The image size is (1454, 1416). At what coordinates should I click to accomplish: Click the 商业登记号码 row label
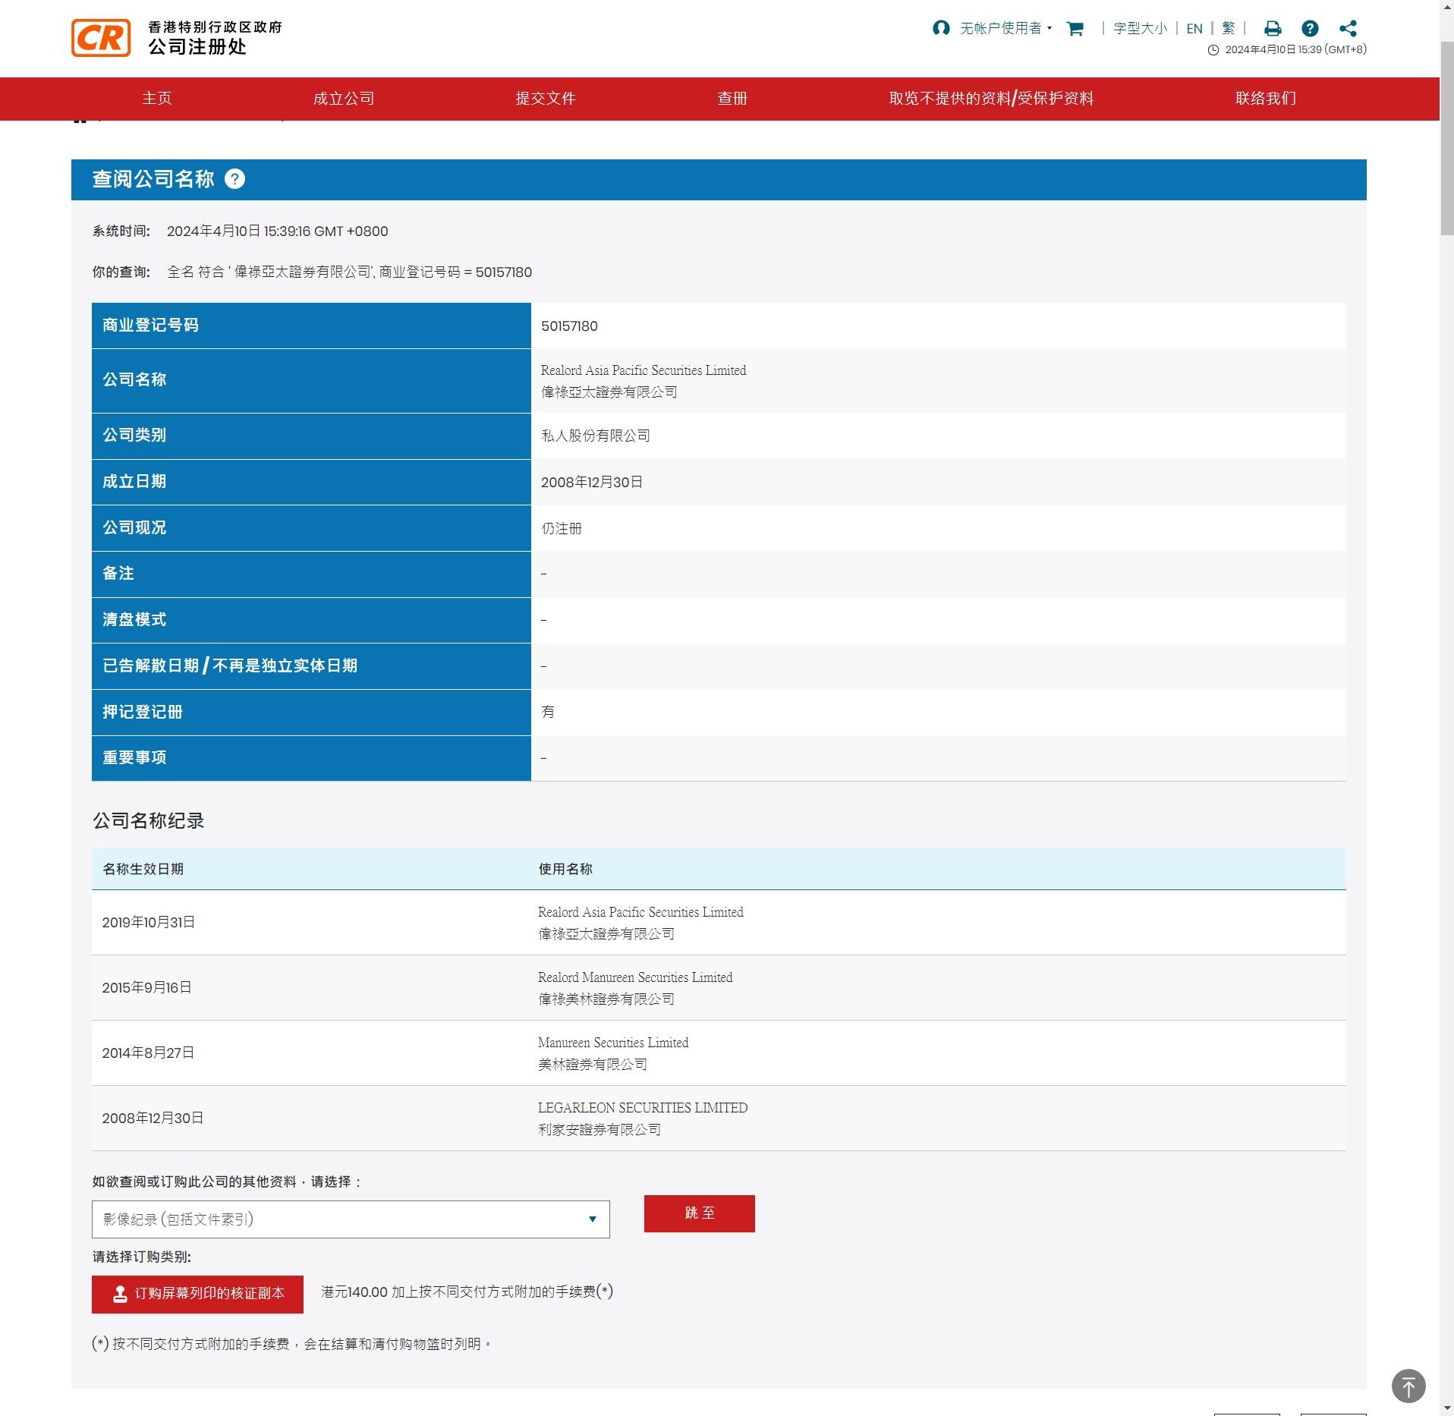pyautogui.click(x=150, y=326)
